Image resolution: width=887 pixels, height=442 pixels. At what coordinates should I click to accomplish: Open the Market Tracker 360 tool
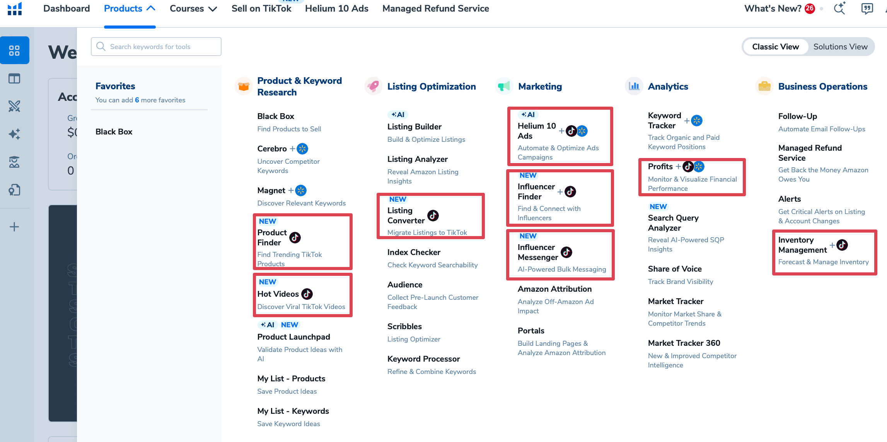point(684,343)
